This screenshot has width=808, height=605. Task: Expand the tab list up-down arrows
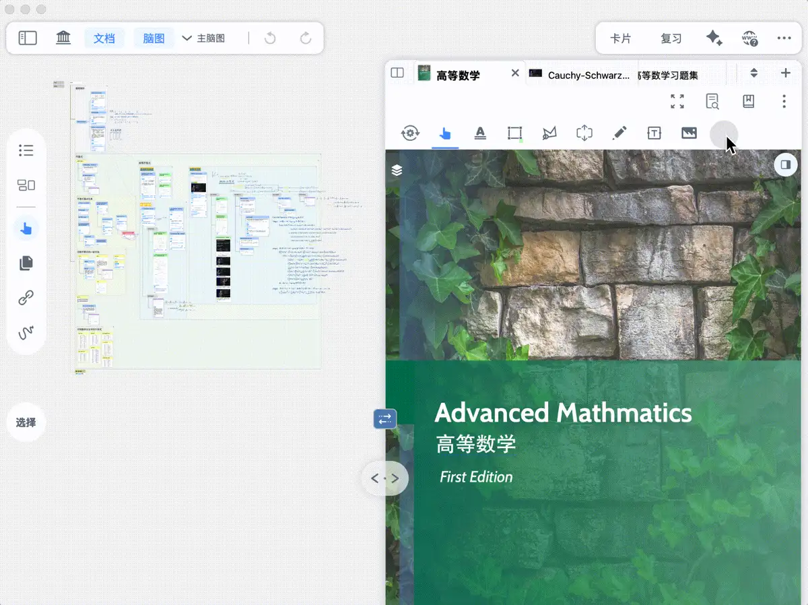(754, 73)
